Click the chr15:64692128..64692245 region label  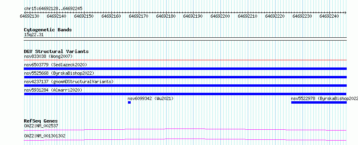[53, 8]
